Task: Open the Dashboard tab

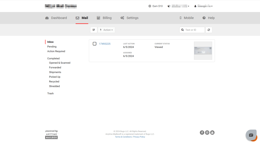Action: click(56, 18)
